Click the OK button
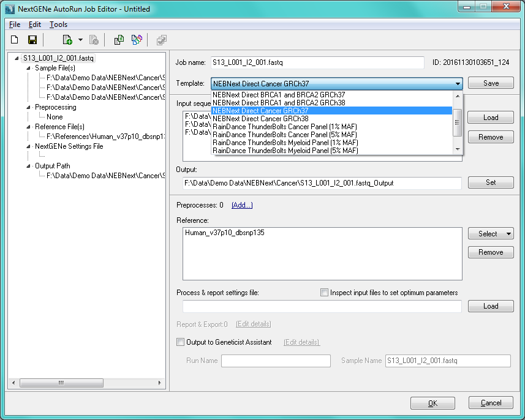 432,403
